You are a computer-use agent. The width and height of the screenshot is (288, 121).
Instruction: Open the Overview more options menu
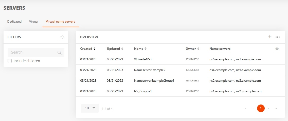coord(278,37)
